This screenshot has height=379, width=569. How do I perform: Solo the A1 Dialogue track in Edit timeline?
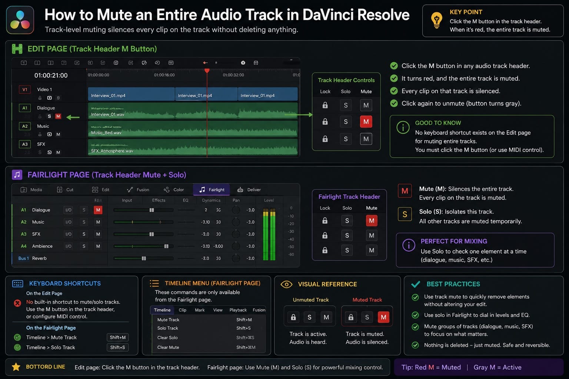pos(49,116)
